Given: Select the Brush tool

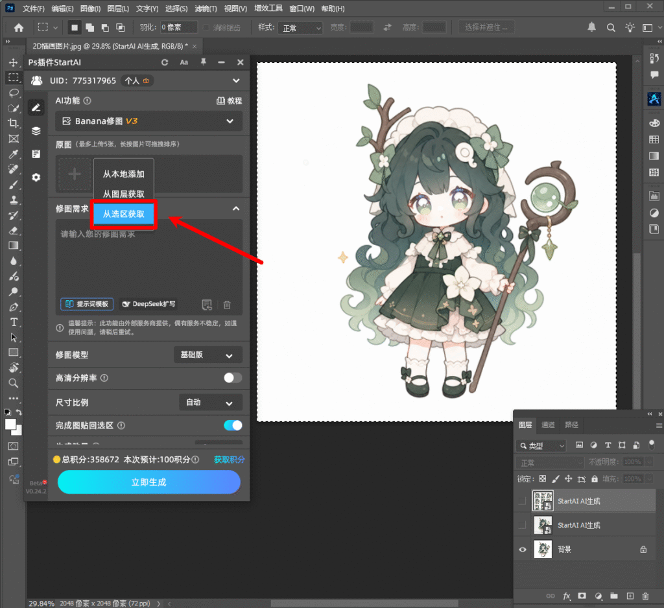Looking at the screenshot, I should pyautogui.click(x=14, y=185).
